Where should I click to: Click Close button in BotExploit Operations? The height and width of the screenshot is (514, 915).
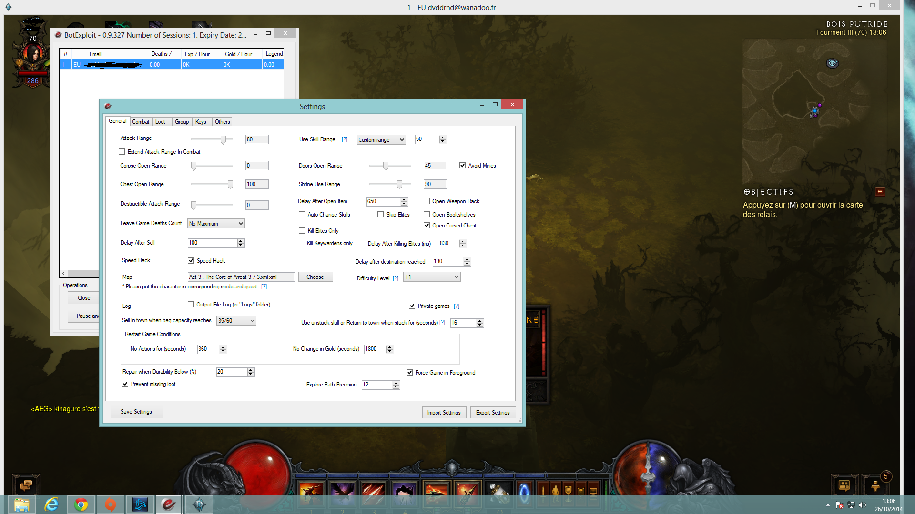pyautogui.click(x=84, y=298)
